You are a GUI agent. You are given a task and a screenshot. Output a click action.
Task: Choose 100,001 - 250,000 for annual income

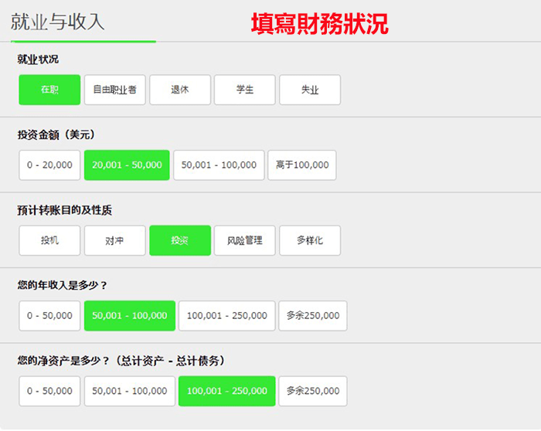point(226,315)
